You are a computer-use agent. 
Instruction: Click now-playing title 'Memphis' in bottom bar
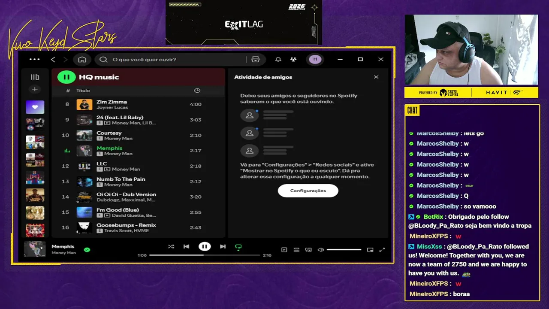pyautogui.click(x=63, y=246)
